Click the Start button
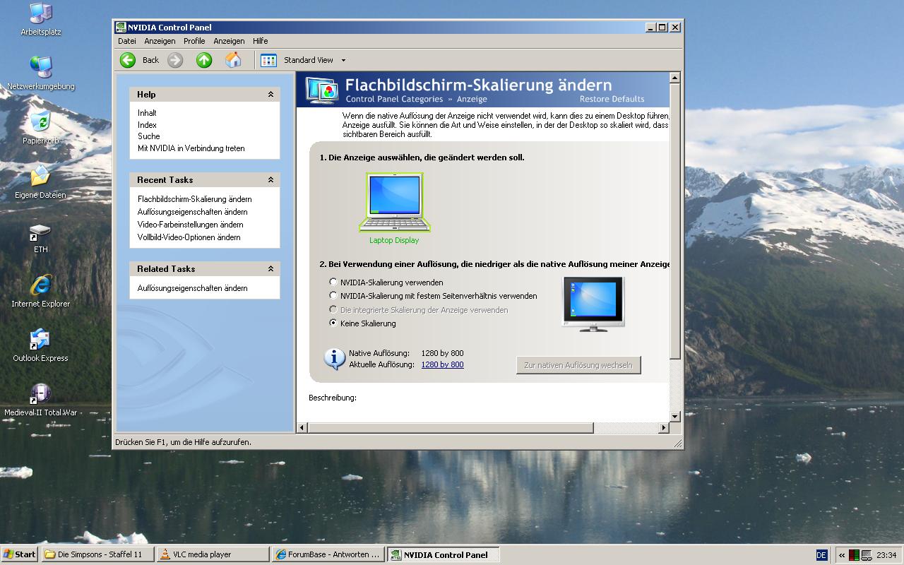The image size is (904, 565). point(19,554)
